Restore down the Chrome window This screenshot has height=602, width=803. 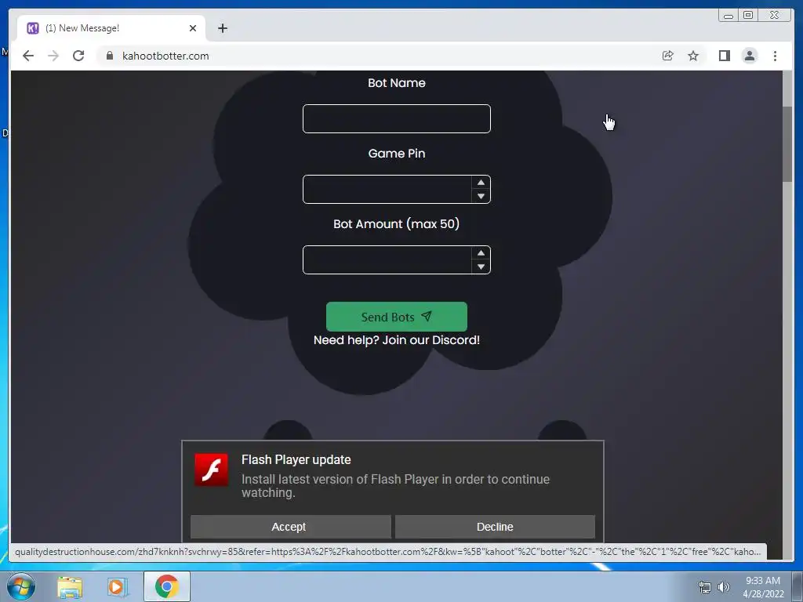pyautogui.click(x=748, y=16)
